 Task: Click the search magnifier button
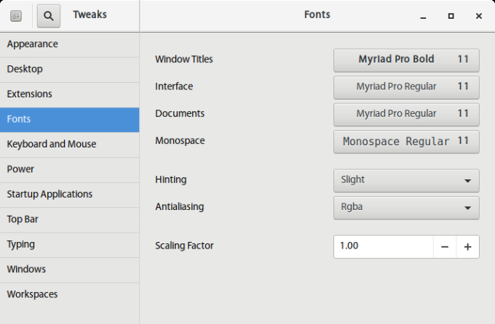pos(48,16)
